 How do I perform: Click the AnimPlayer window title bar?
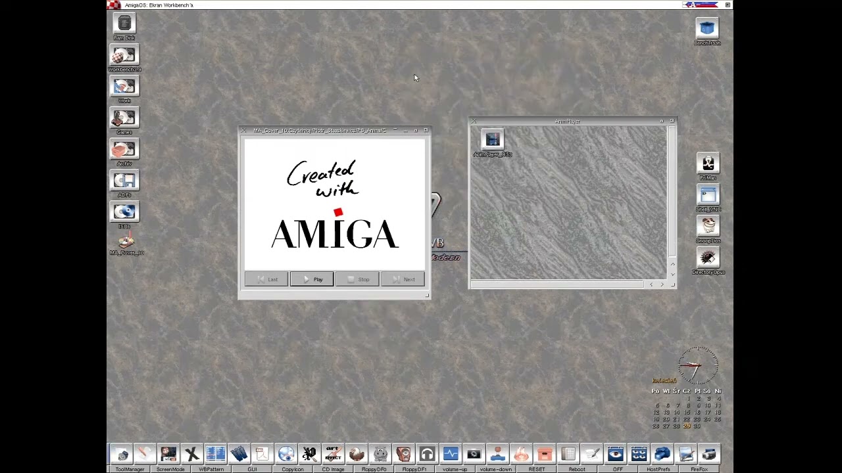(x=567, y=121)
